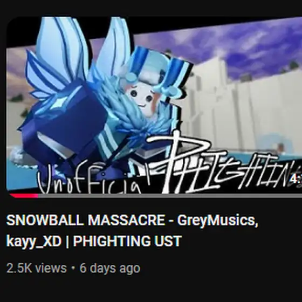Click the red watched progress bar segment

24,196
